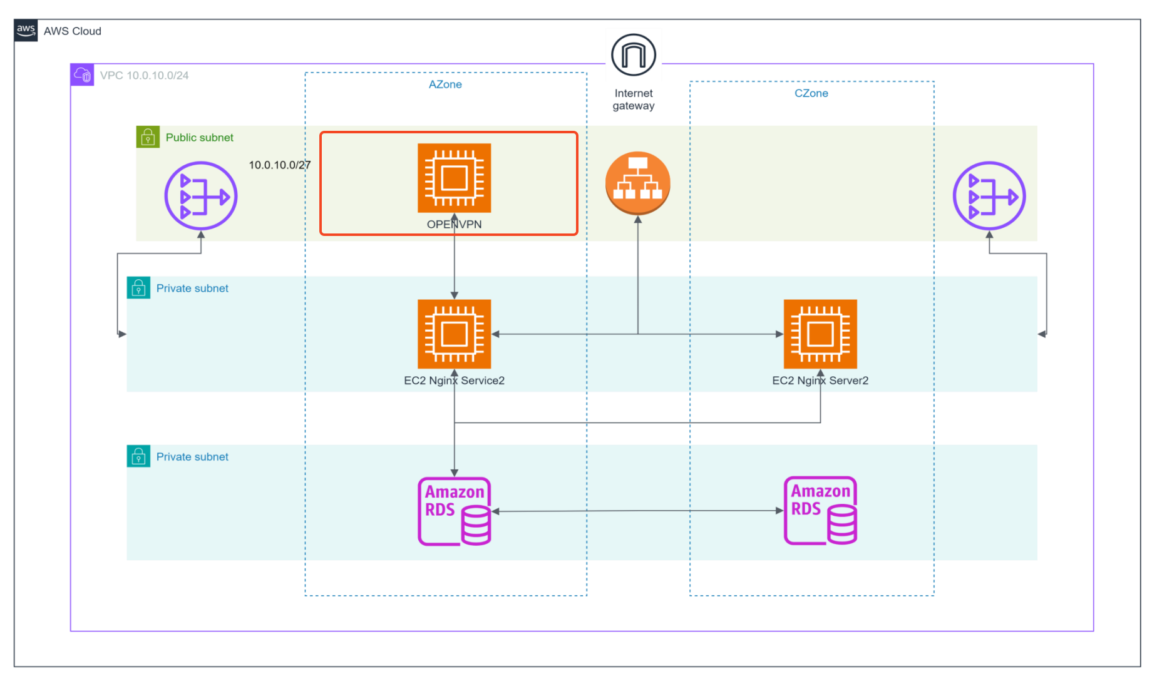Click the AWS logo icon
This screenshot has height=686, width=1157.
click(x=26, y=31)
